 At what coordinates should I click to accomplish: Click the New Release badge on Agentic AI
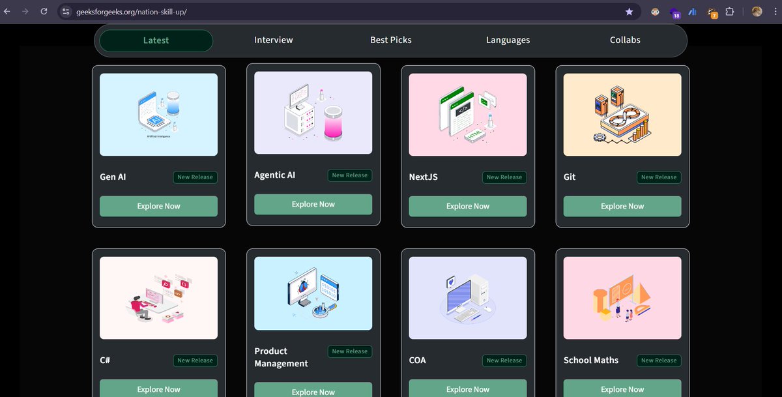[x=350, y=175]
